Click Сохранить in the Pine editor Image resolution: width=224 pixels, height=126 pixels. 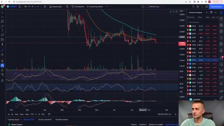(143, 125)
